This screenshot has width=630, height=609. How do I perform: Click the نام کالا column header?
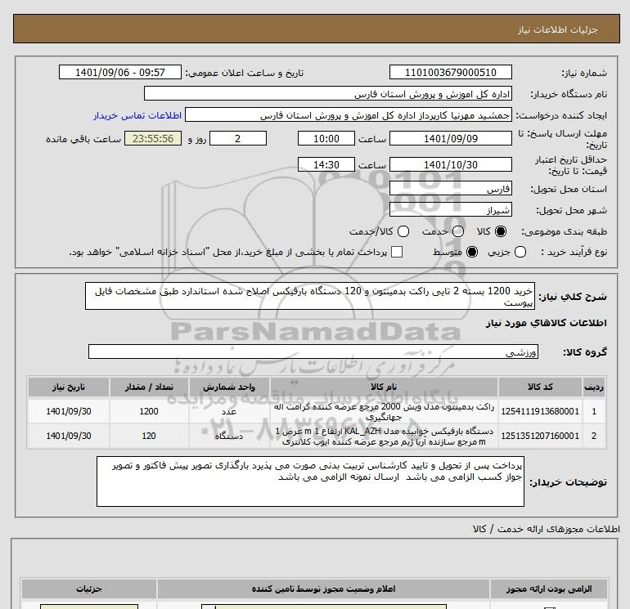pos(384,387)
